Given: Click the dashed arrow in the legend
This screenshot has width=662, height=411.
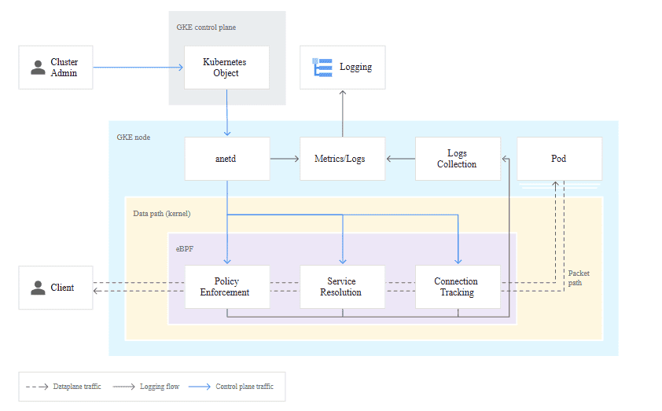Looking at the screenshot, I should [x=37, y=387].
